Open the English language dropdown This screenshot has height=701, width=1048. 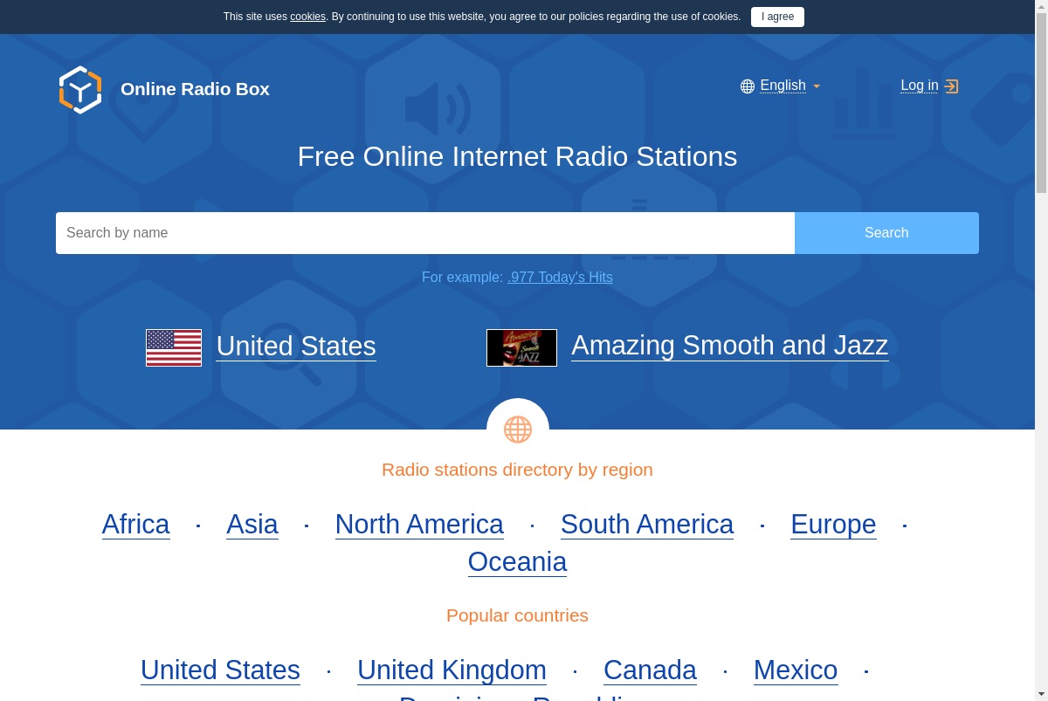(x=783, y=86)
